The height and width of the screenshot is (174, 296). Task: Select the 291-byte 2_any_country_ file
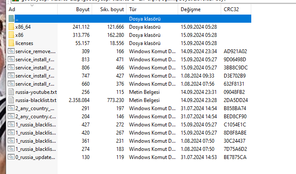click(35, 108)
